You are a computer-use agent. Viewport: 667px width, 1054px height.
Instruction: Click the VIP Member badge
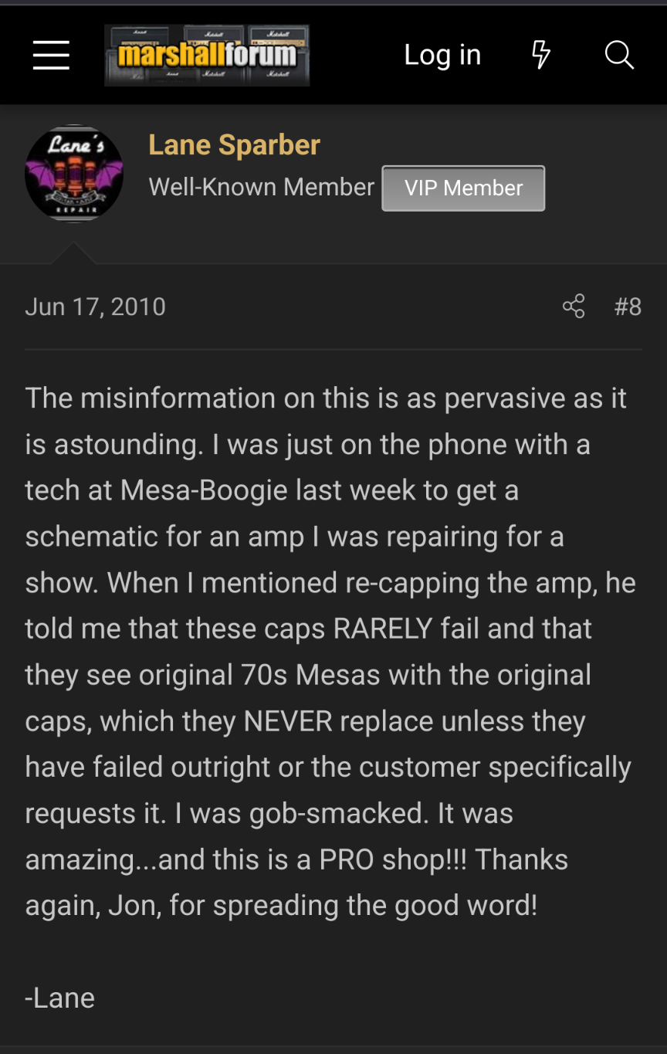pos(463,188)
